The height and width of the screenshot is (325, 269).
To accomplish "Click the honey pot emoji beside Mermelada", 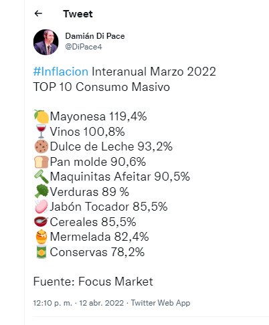I will 41,237.
